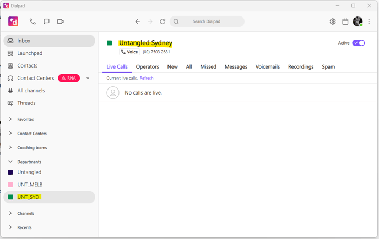
Task: Click the dark navy Untangled color square
Action: pyautogui.click(x=10, y=172)
